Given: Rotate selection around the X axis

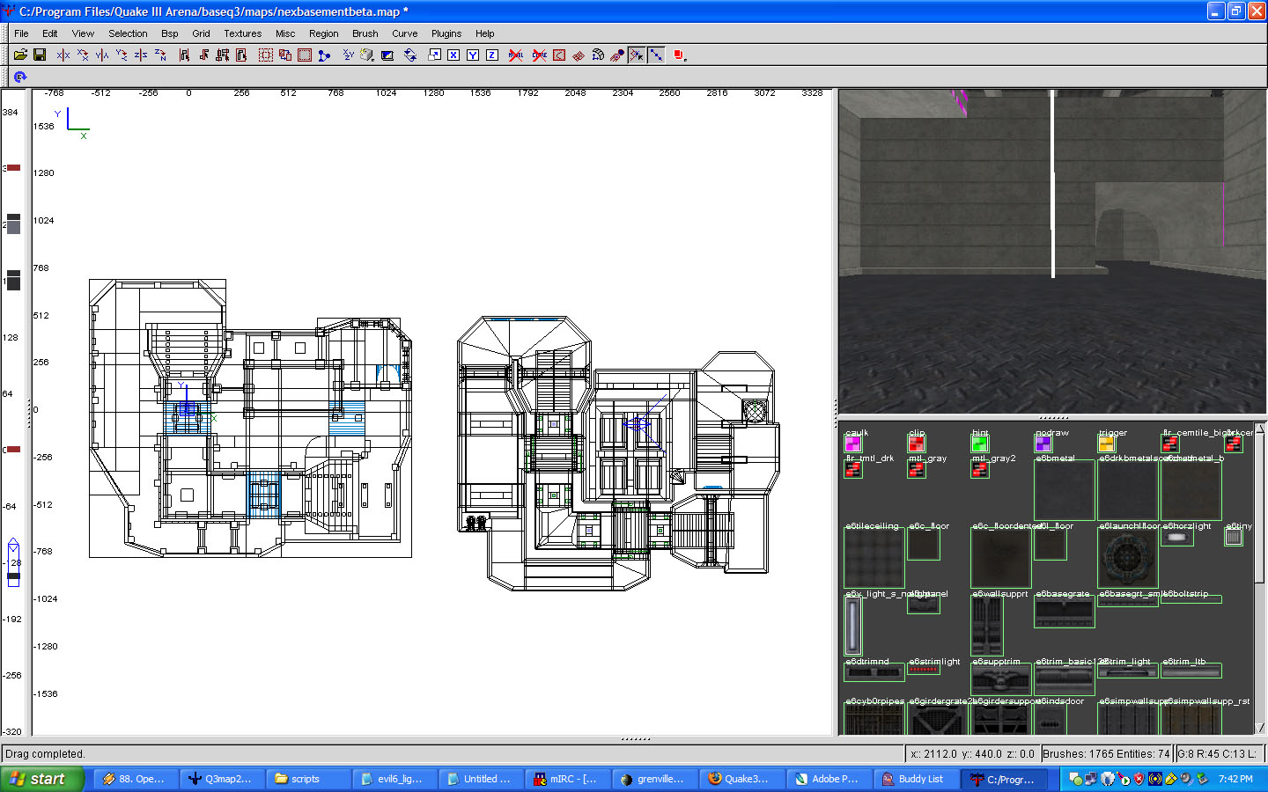Looking at the screenshot, I should pyautogui.click(x=83, y=55).
